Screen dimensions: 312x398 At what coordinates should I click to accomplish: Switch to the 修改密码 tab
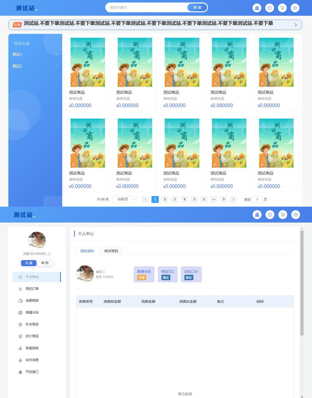click(111, 250)
